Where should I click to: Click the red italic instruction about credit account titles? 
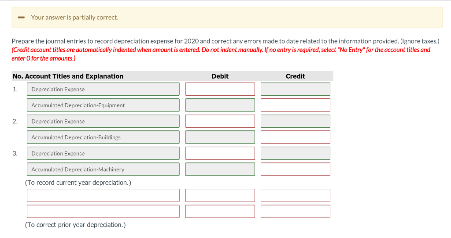point(221,54)
